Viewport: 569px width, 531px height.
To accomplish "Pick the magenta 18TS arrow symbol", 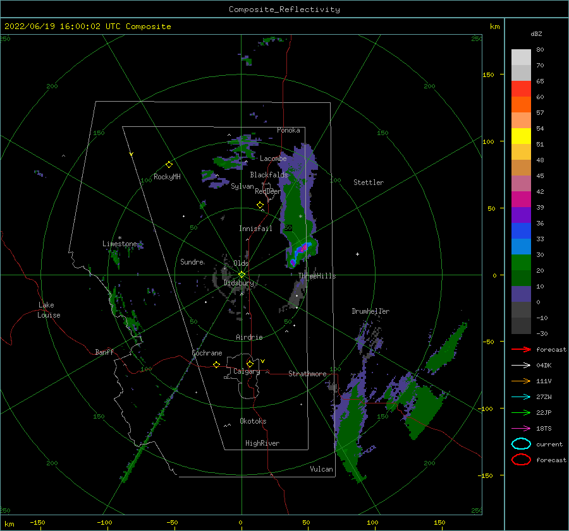I will 521,429.
